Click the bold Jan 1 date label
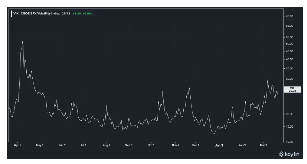Screen dimensions: 307x164 point(219,145)
